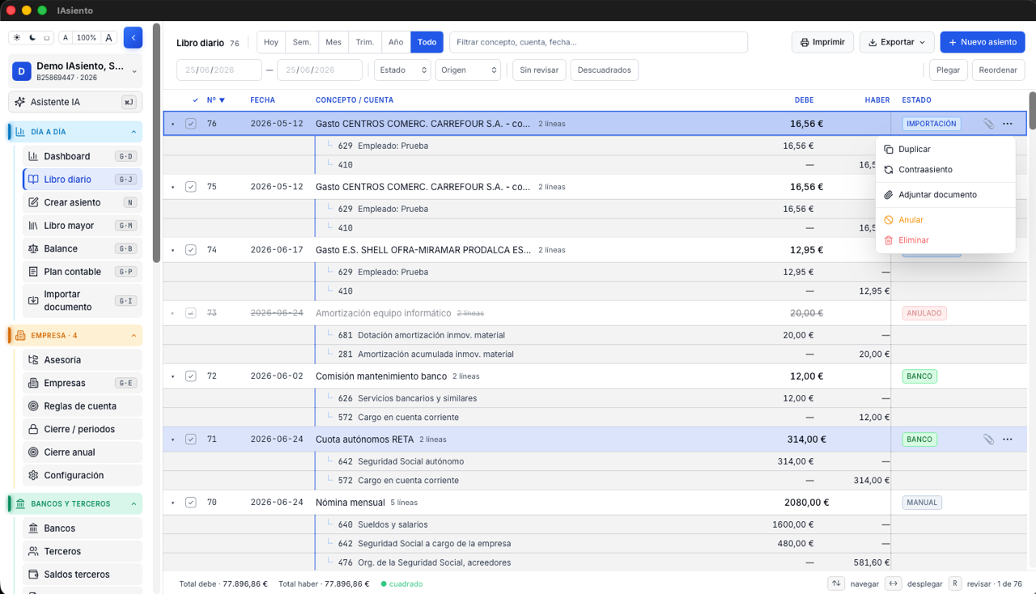Image resolution: width=1036 pixels, height=594 pixels.
Task: Click the paperclip icon on entry 76
Action: point(988,124)
